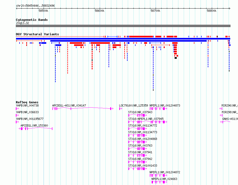Click the GNAS-AS1 gene label
Screen dimensions: 238x185
(x=230, y=119)
